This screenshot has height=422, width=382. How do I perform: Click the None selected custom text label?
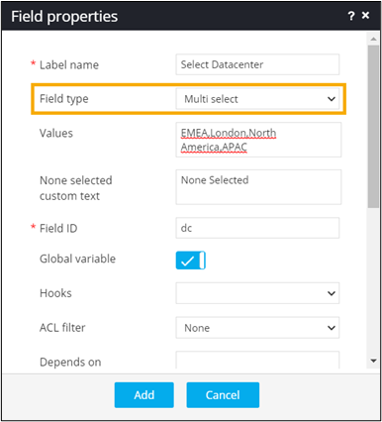coord(76,188)
